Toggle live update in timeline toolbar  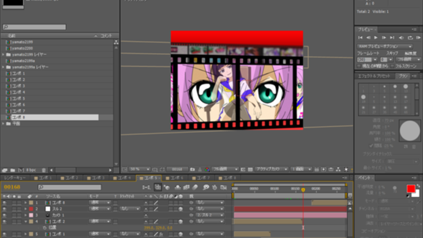pos(158,187)
